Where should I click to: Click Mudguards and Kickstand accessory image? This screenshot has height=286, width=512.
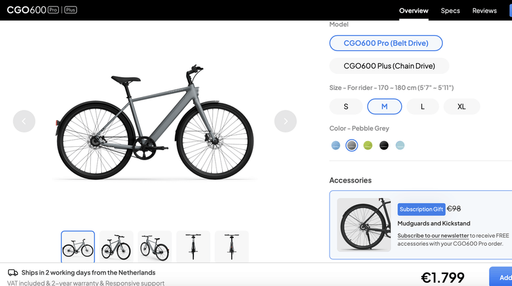click(364, 225)
